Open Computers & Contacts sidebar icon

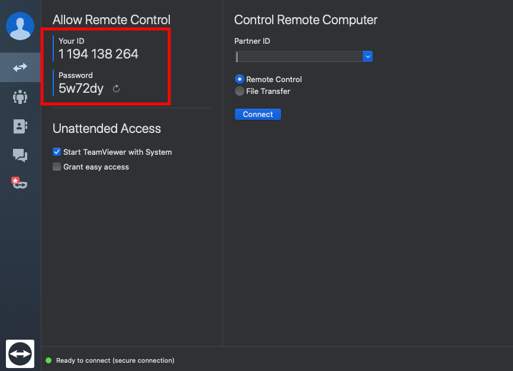click(x=20, y=126)
